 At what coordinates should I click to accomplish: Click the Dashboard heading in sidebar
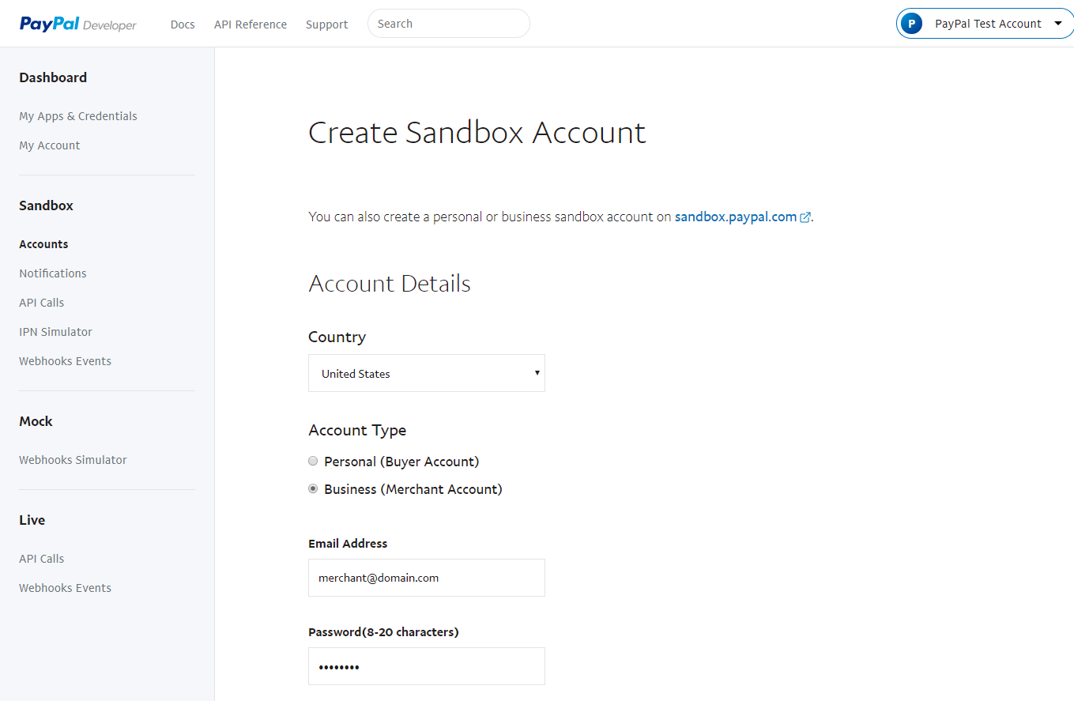[x=53, y=77]
